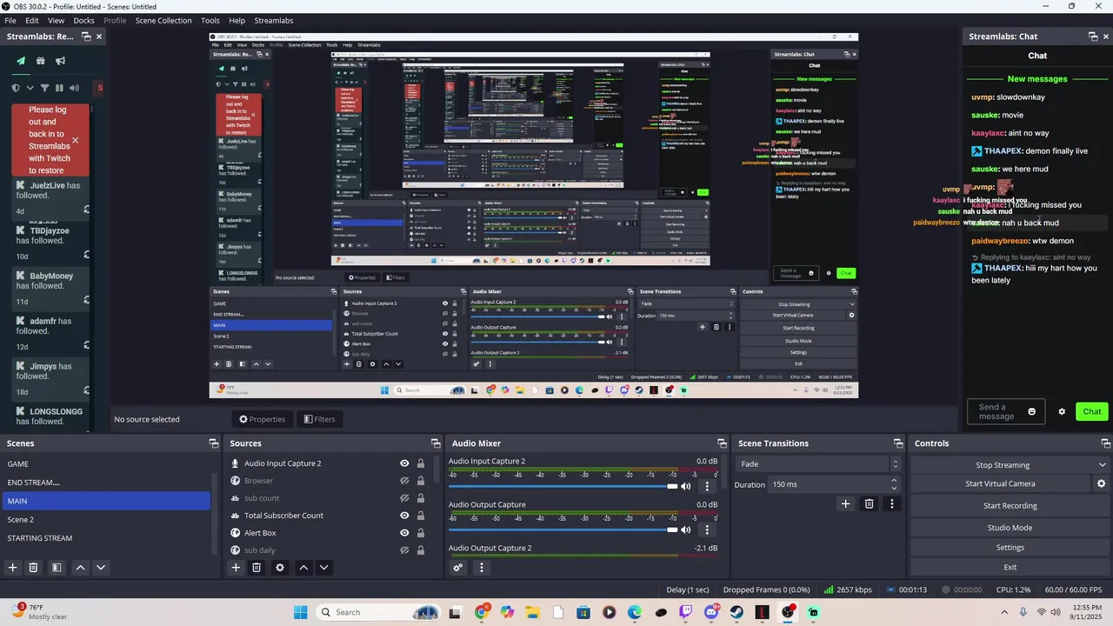Image resolution: width=1113 pixels, height=626 pixels.
Task: Hide the Audio Input Capture 2 source
Action: (404, 463)
